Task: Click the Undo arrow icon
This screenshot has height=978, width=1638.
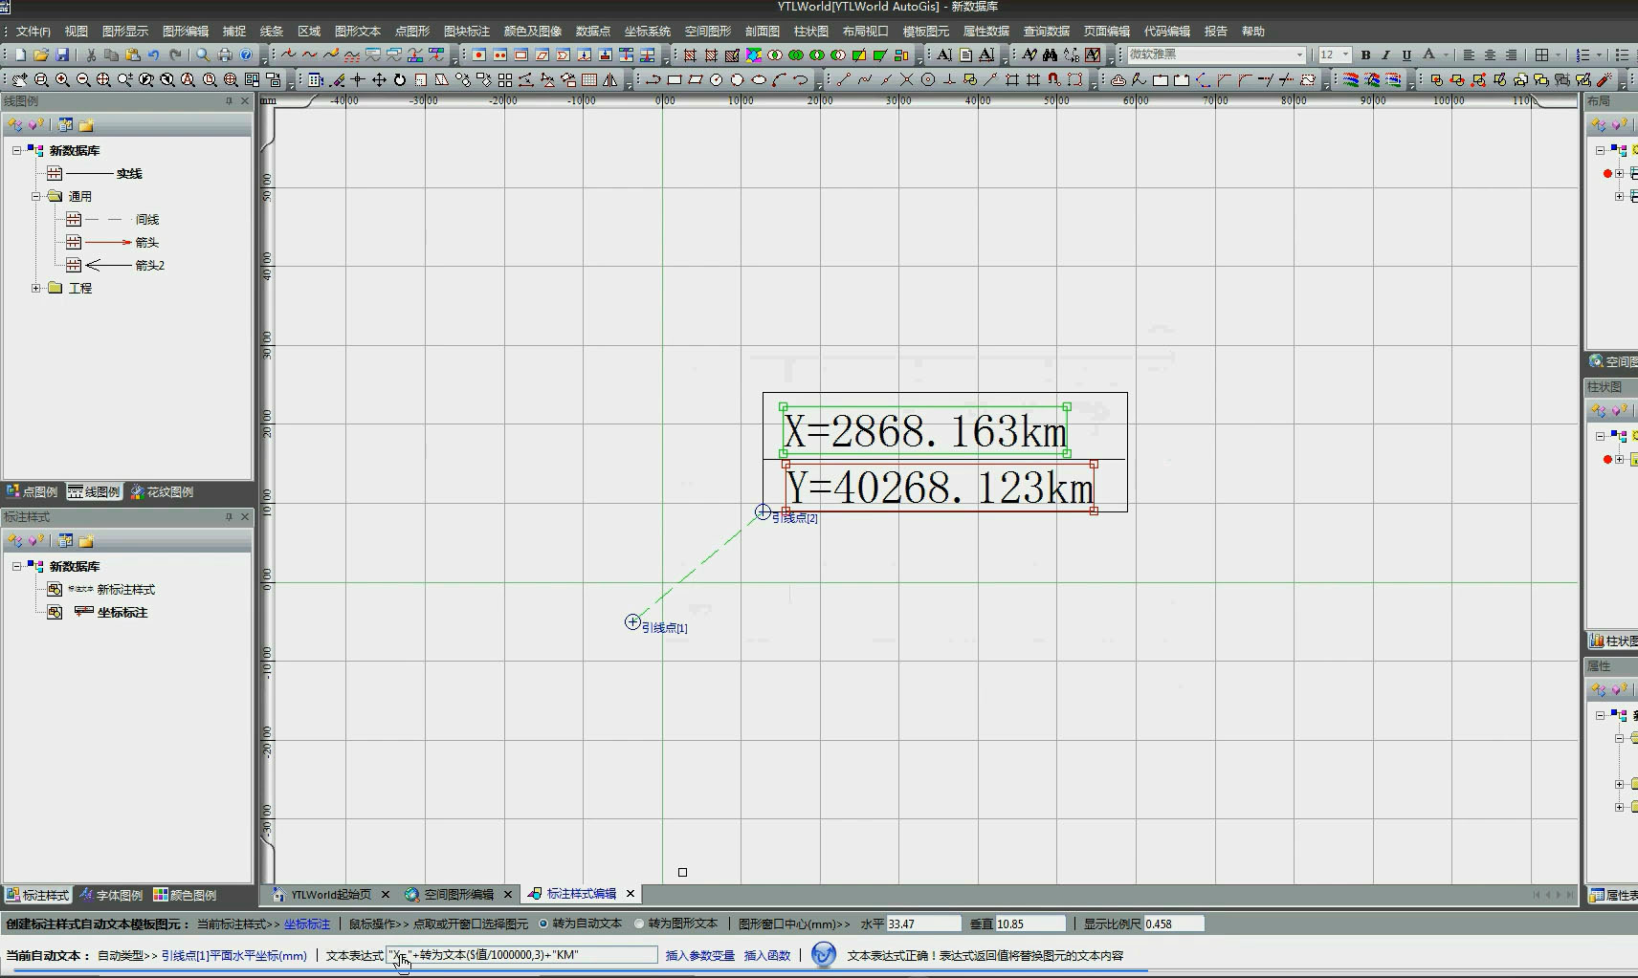Action: (154, 55)
